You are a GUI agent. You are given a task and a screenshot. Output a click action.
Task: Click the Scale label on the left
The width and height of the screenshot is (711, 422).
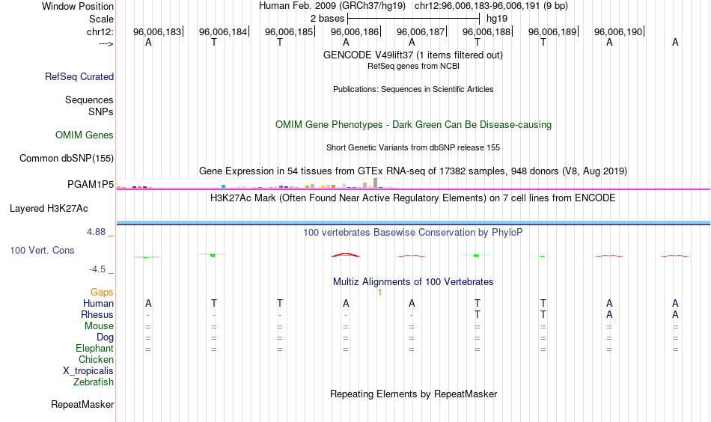point(102,19)
